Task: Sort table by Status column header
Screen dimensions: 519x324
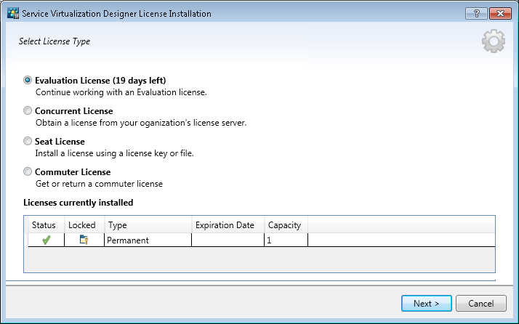Action: point(44,225)
